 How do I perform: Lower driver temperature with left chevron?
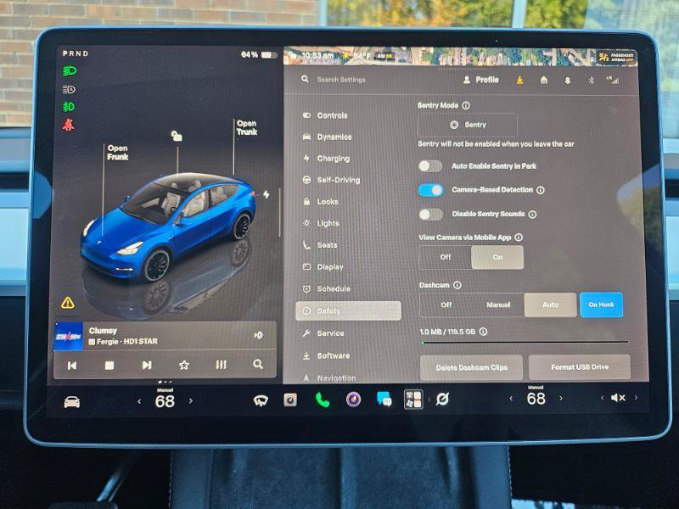pos(139,401)
